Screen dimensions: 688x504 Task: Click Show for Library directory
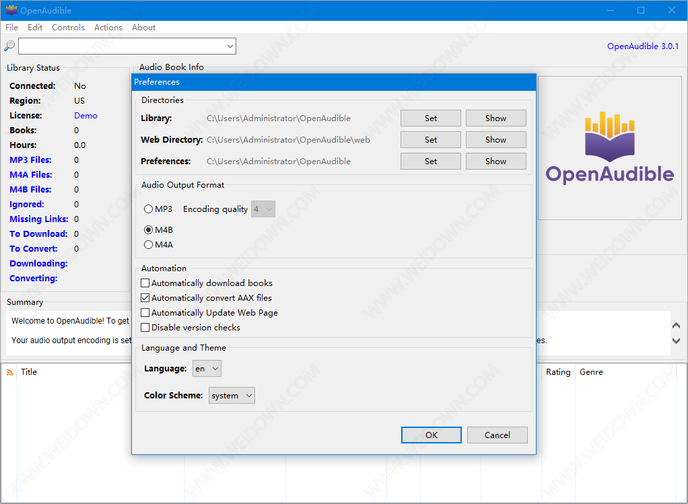(496, 118)
